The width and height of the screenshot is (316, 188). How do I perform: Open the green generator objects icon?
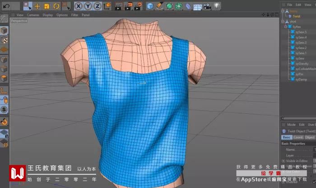(x=169, y=6)
